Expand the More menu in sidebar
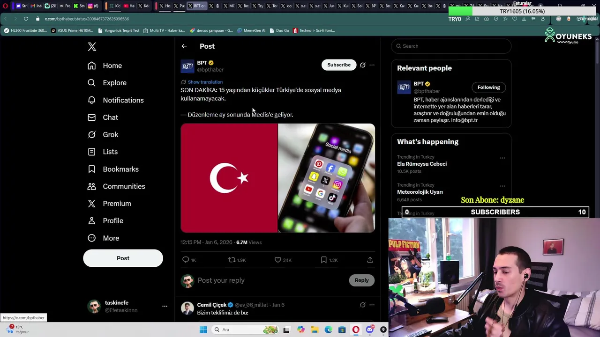The width and height of the screenshot is (600, 337). coord(103,238)
